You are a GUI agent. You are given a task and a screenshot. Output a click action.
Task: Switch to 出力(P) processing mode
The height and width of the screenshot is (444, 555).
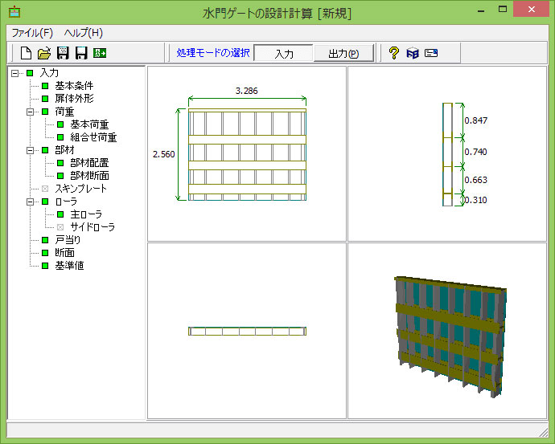[x=343, y=54]
